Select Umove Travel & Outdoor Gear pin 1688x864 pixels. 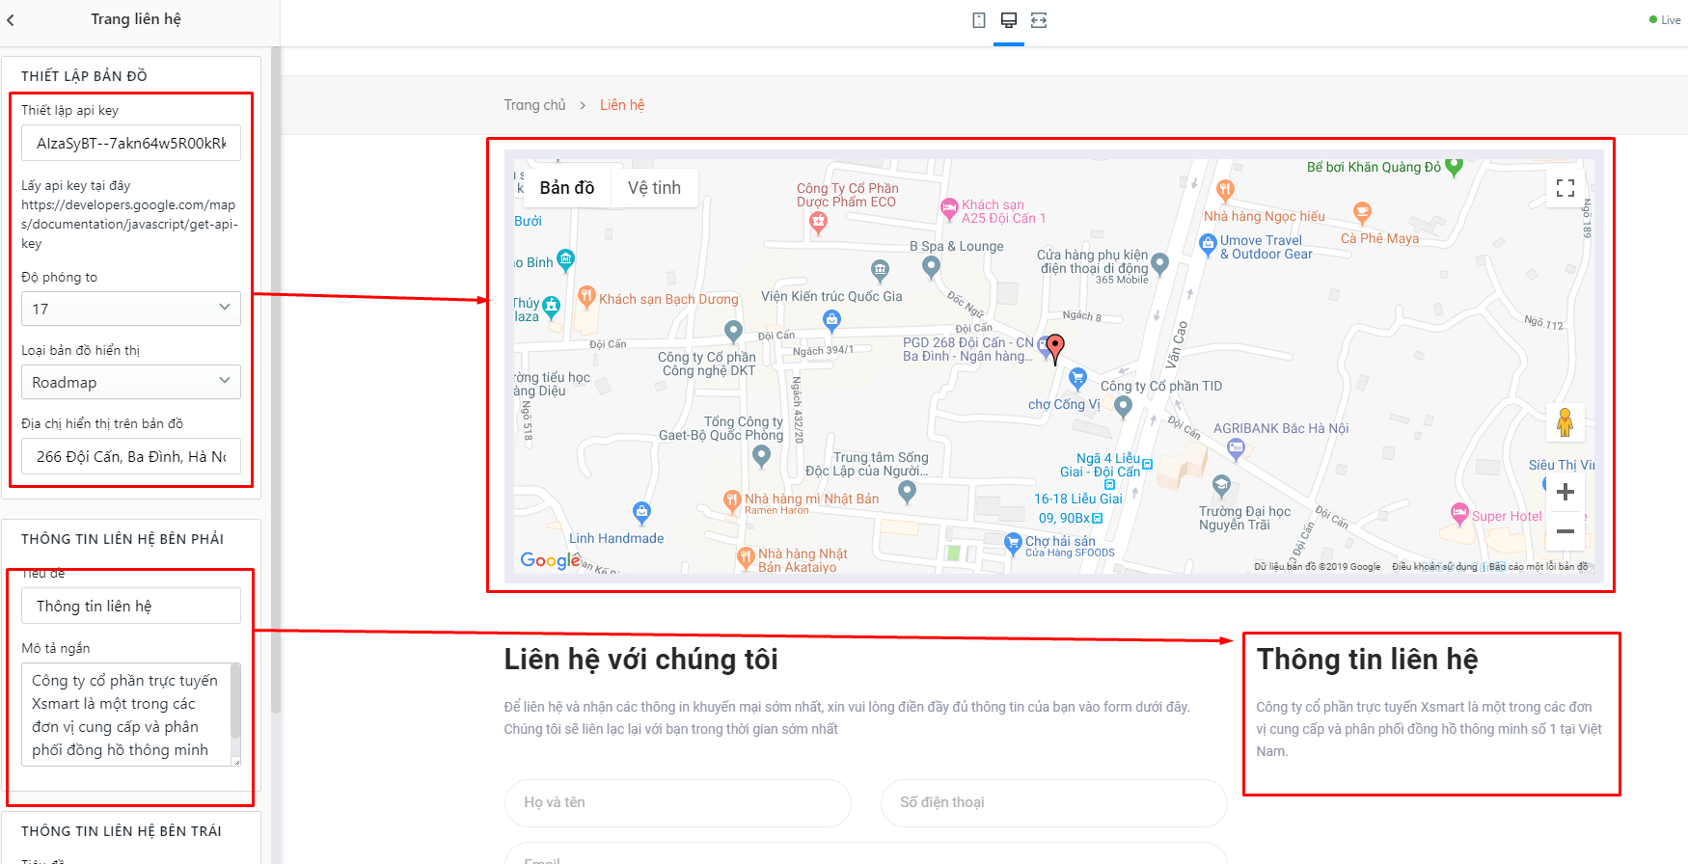coord(1208,246)
